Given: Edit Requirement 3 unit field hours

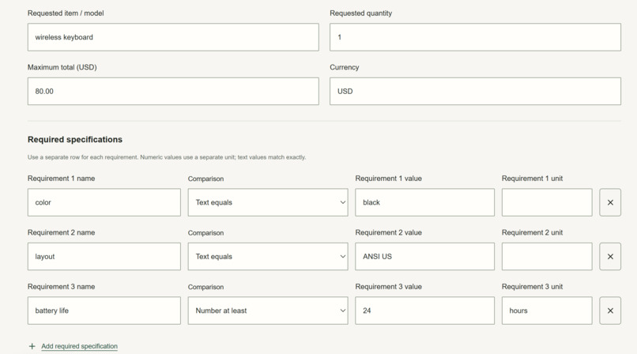Looking at the screenshot, I should [x=547, y=311].
